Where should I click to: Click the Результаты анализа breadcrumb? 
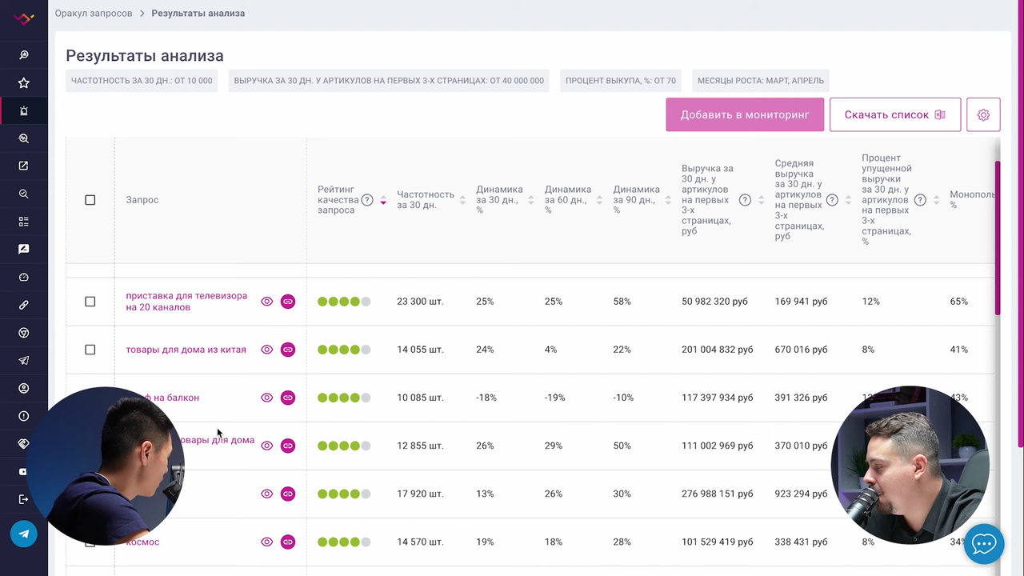tap(198, 14)
